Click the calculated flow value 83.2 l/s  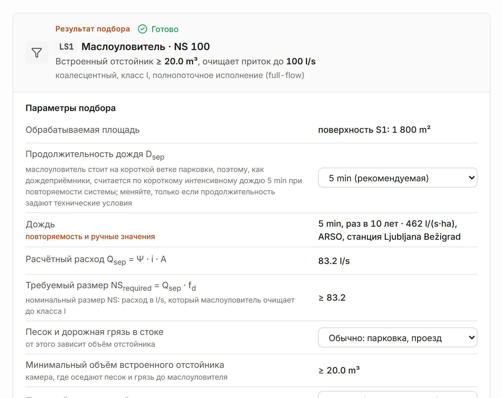tap(334, 261)
